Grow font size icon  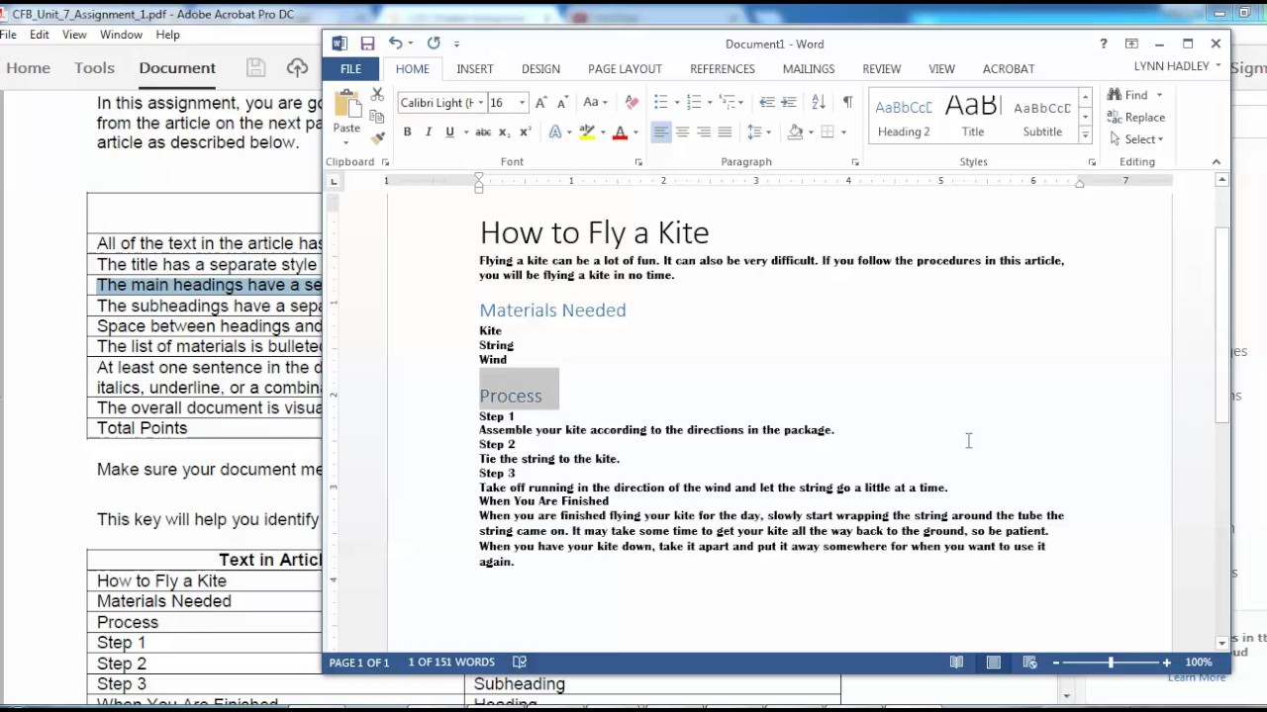(x=540, y=102)
